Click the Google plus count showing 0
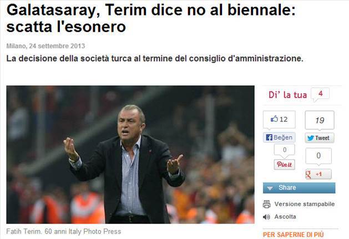The image size is (349, 239). pyautogui.click(x=318, y=156)
